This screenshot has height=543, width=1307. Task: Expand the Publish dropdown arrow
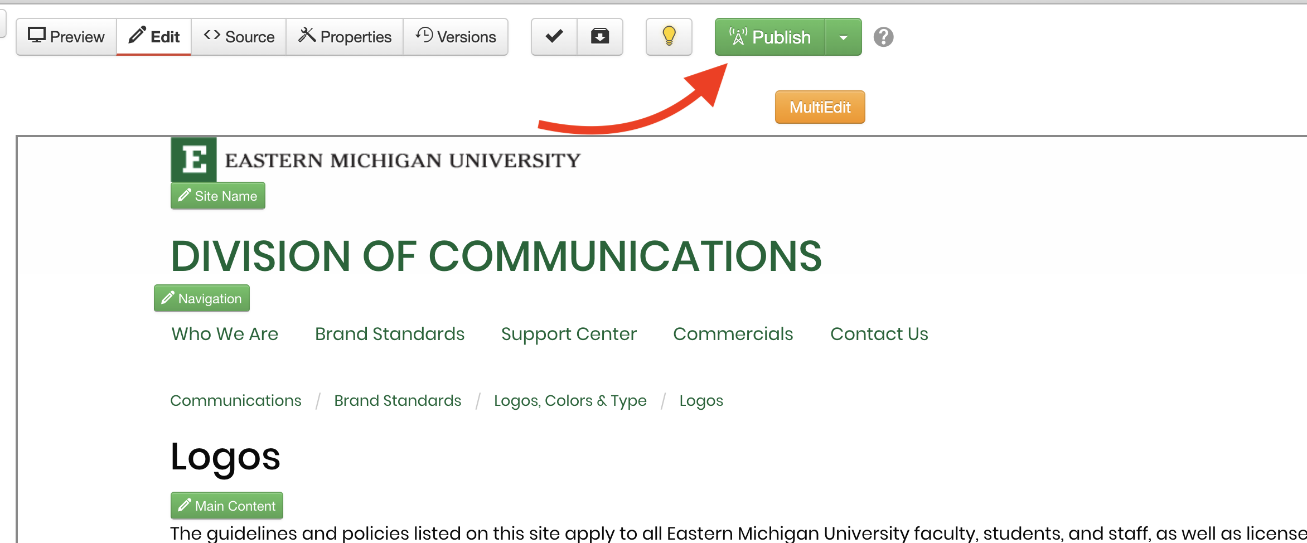[x=843, y=37]
